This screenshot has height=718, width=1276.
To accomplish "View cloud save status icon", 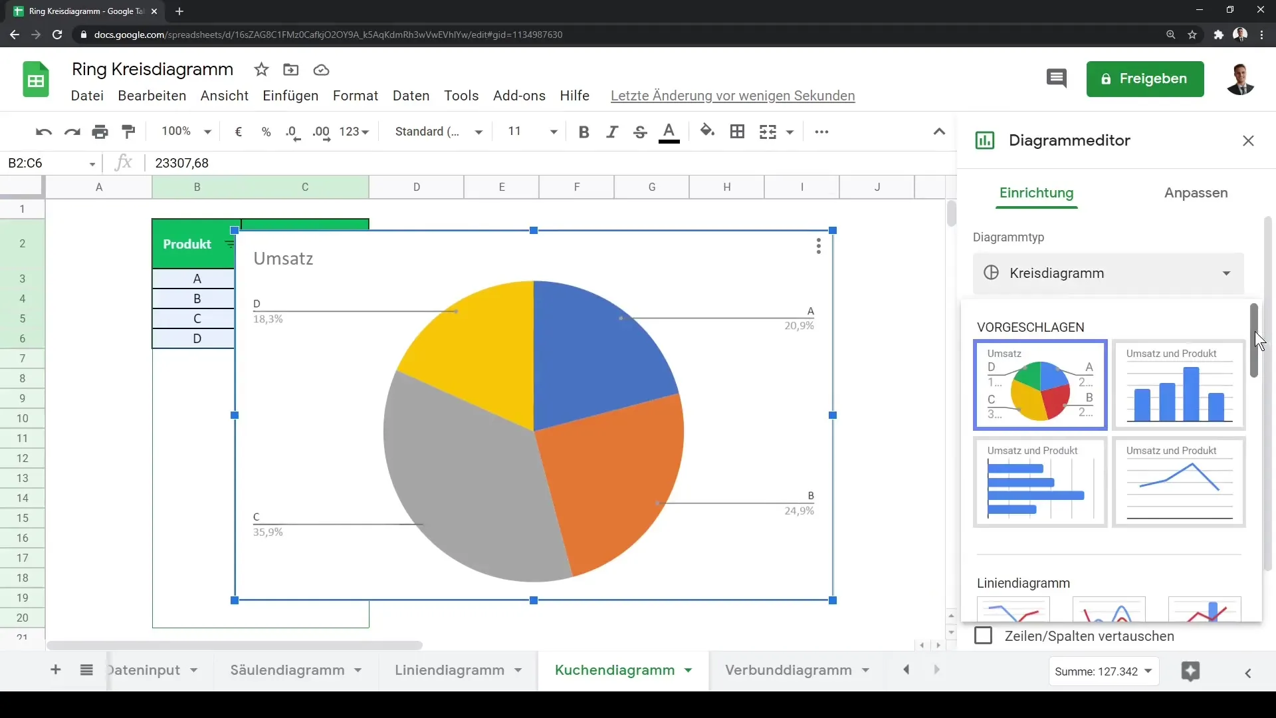I will click(x=321, y=70).
